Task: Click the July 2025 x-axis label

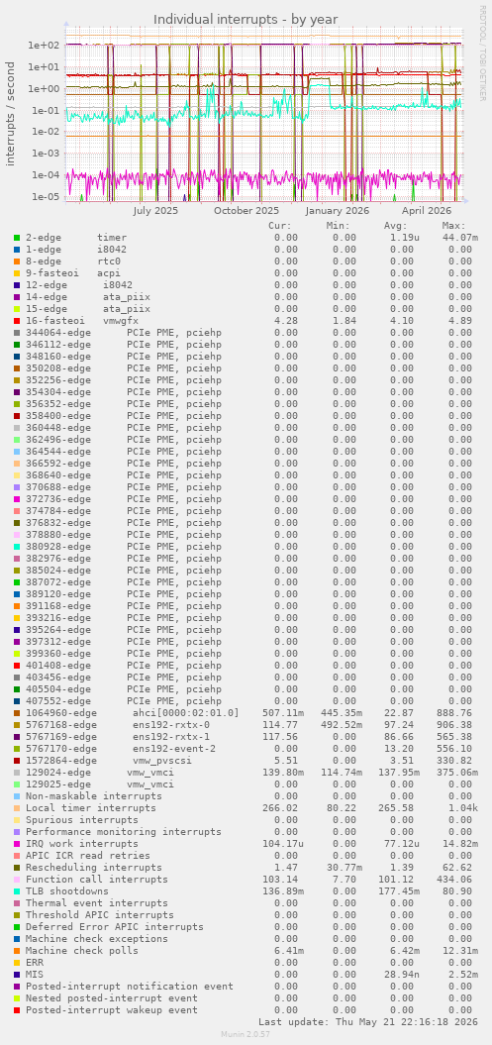Action: pos(155,211)
